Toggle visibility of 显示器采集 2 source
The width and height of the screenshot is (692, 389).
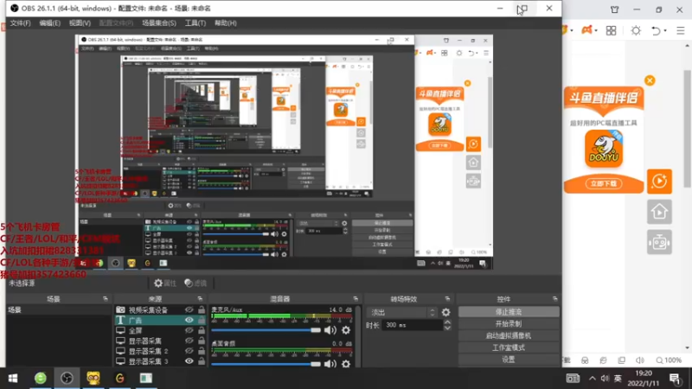click(x=189, y=351)
